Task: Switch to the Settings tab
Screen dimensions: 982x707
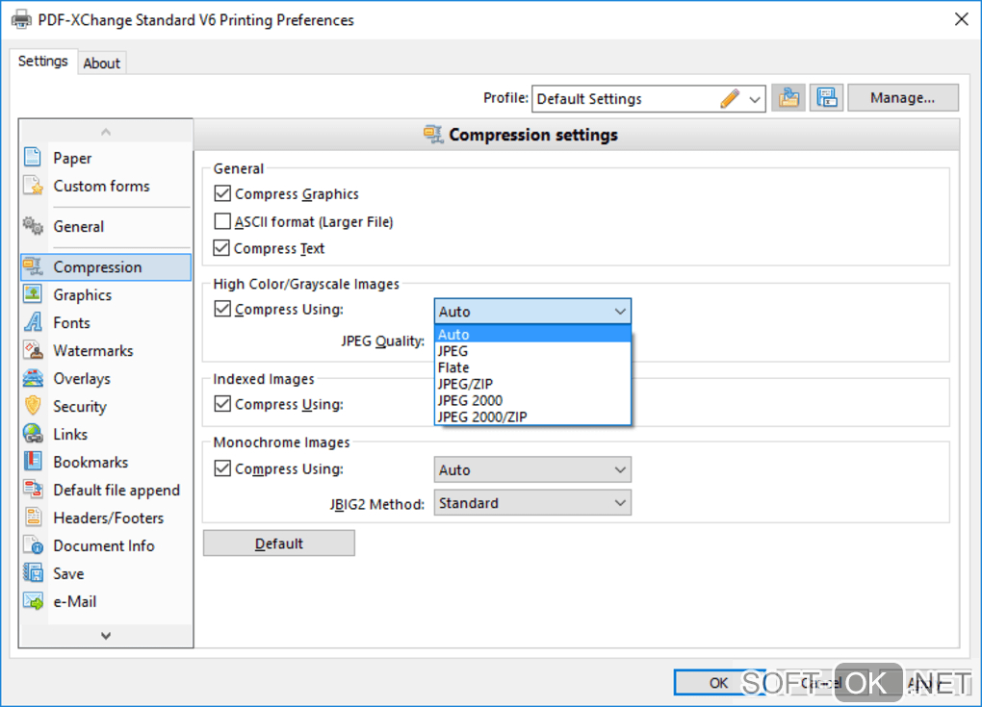Action: tap(42, 62)
